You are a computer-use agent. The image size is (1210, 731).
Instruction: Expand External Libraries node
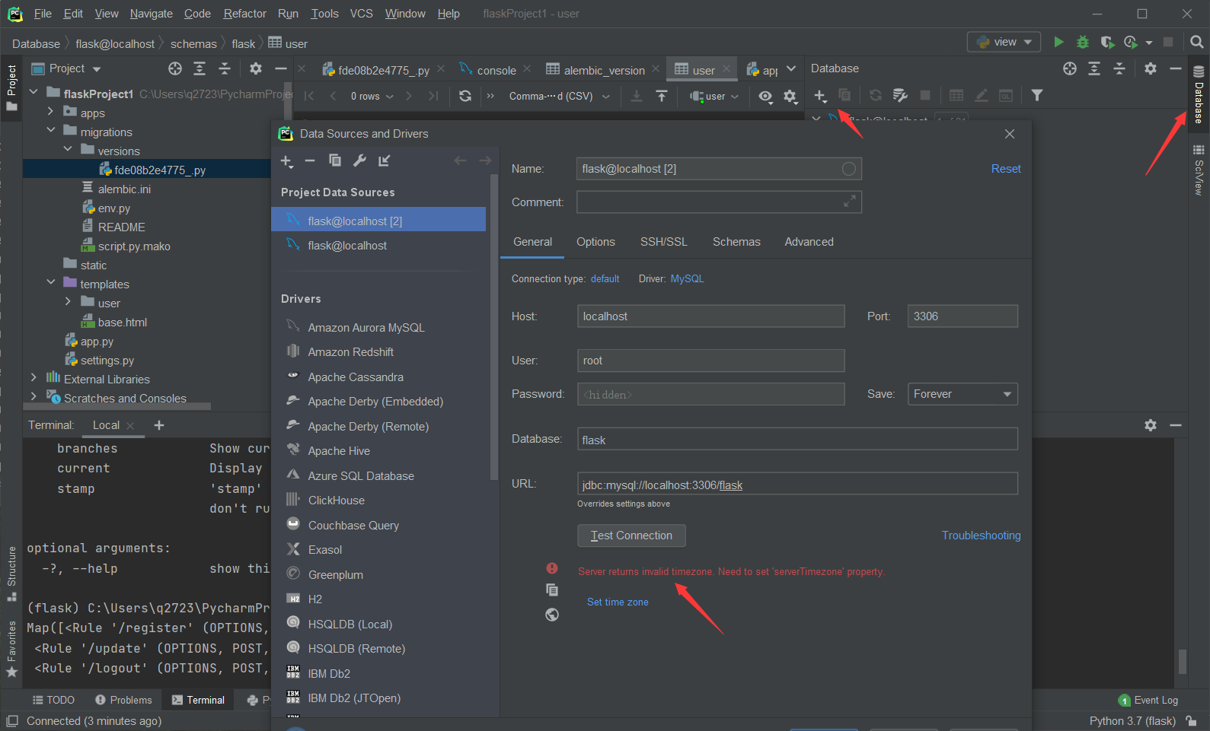pos(34,379)
